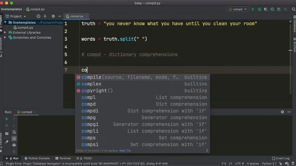Toggle the read-only lock icon in status bar
The image size is (296, 166).
coord(281,164)
